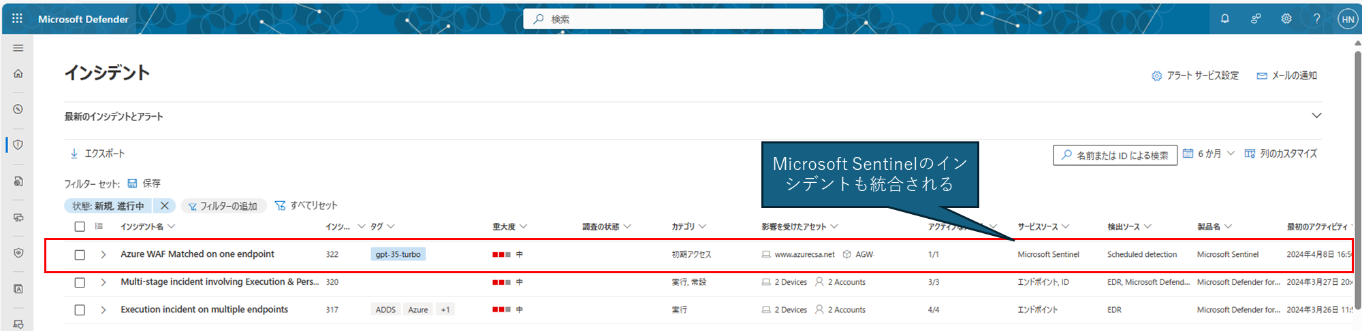Image resolution: width=1362 pixels, height=331 pixels.
Task: Open the app launcher waffle icon
Action: [x=17, y=18]
